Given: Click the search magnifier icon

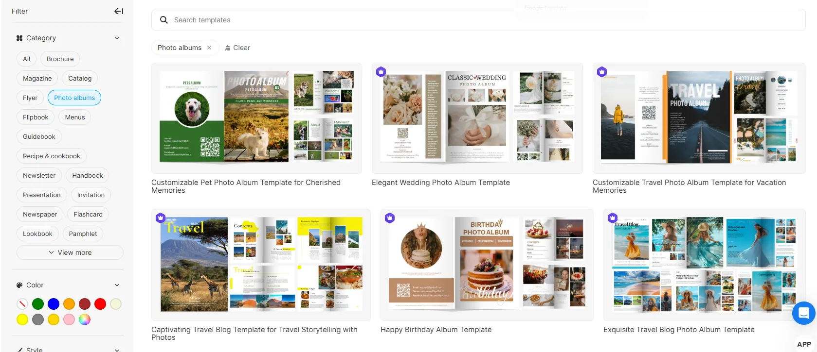Looking at the screenshot, I should pyautogui.click(x=164, y=20).
